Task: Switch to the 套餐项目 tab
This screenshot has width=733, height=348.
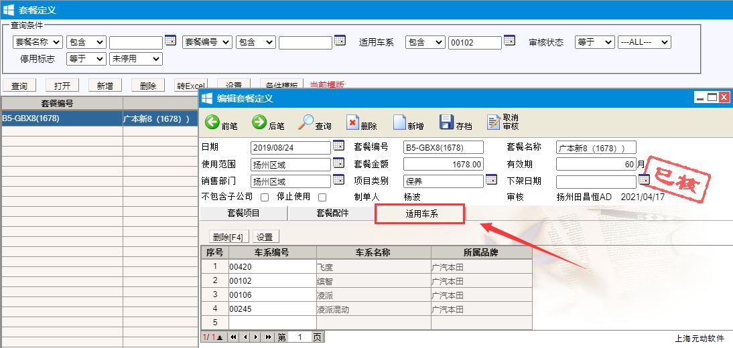Action: 243,213
